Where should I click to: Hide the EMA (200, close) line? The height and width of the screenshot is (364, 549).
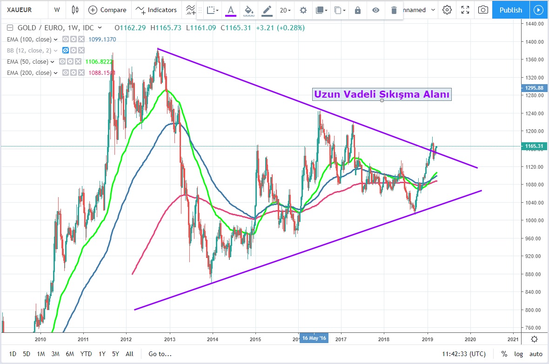click(x=66, y=73)
